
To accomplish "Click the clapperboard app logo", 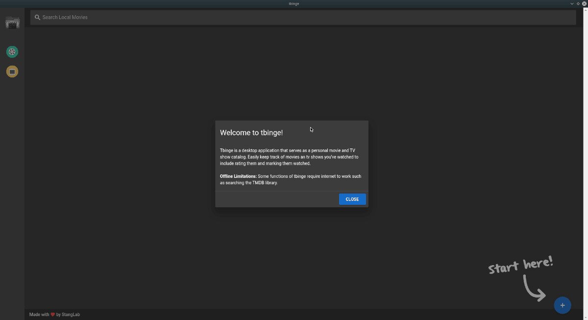I will (12, 22).
